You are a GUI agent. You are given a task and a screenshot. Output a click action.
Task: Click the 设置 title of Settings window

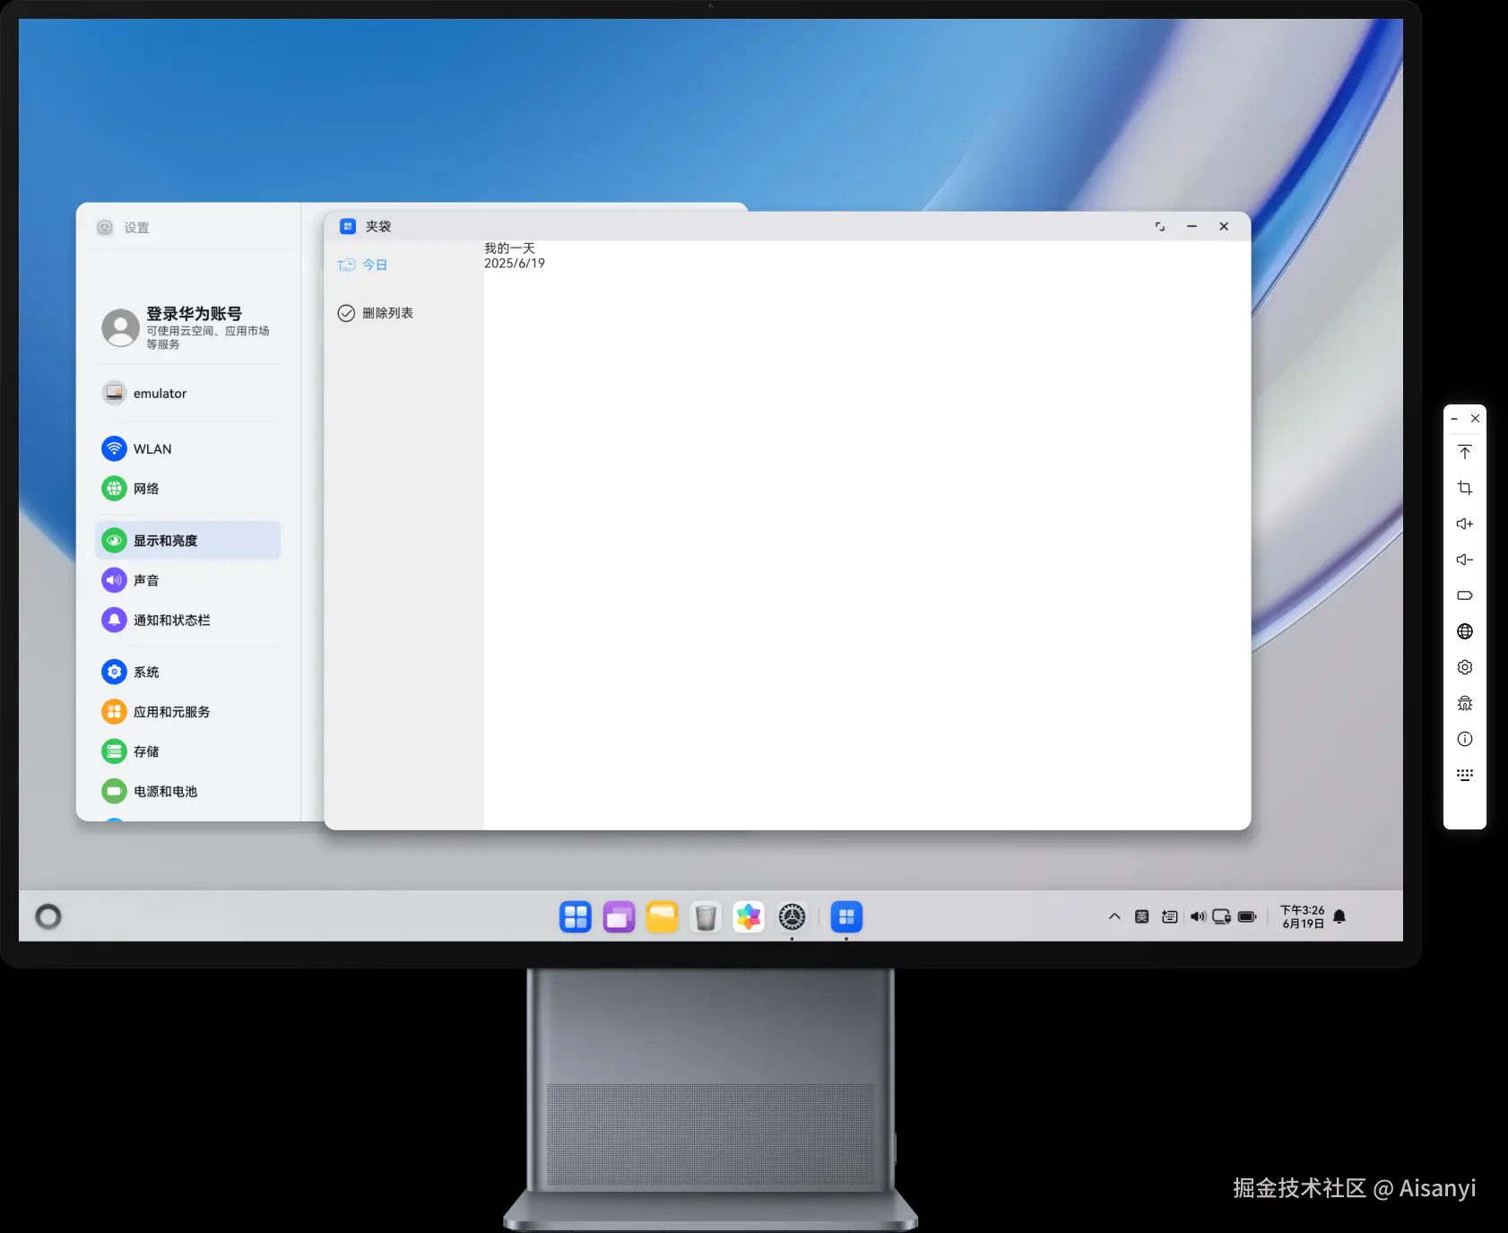(136, 228)
